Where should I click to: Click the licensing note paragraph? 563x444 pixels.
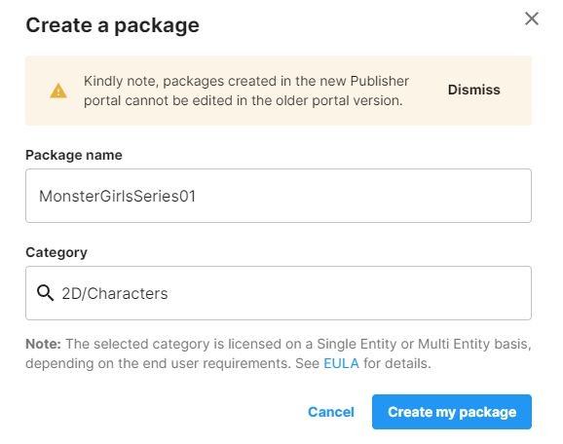[x=279, y=353]
